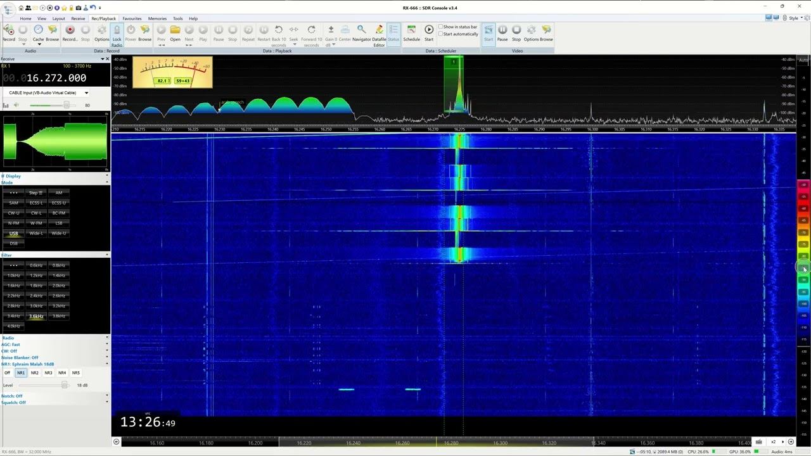Open the Tools ribbon tab
Screen dimensions: 811x456
click(x=177, y=18)
